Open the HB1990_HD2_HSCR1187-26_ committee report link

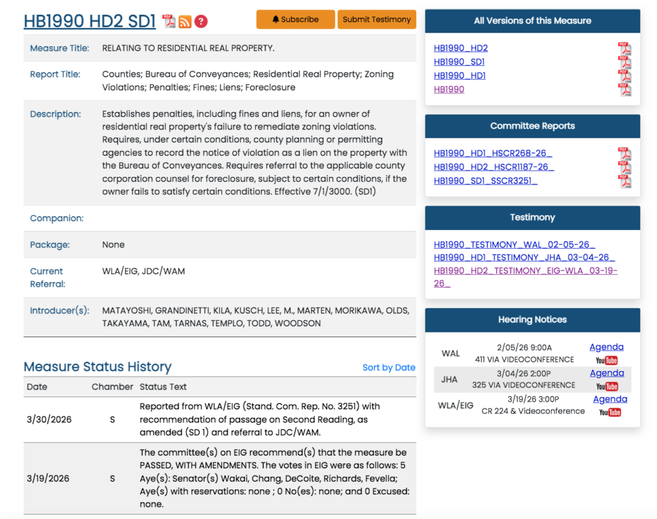point(493,167)
